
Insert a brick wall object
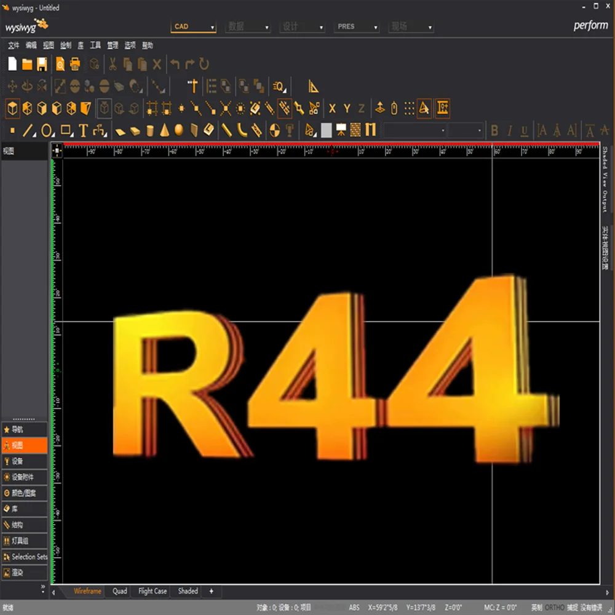355,130
